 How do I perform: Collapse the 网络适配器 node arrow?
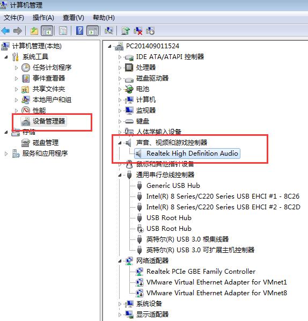click(120, 261)
